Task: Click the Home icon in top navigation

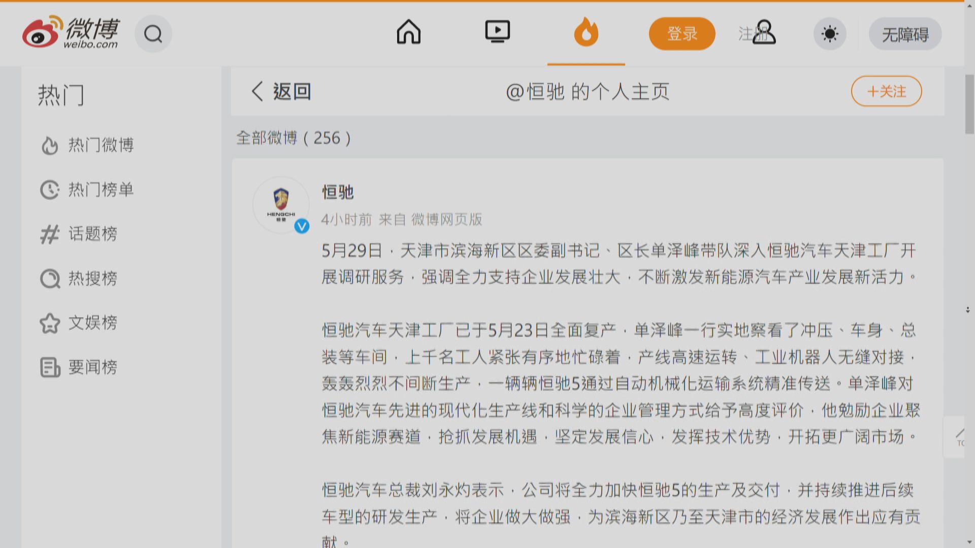Action: (x=409, y=31)
